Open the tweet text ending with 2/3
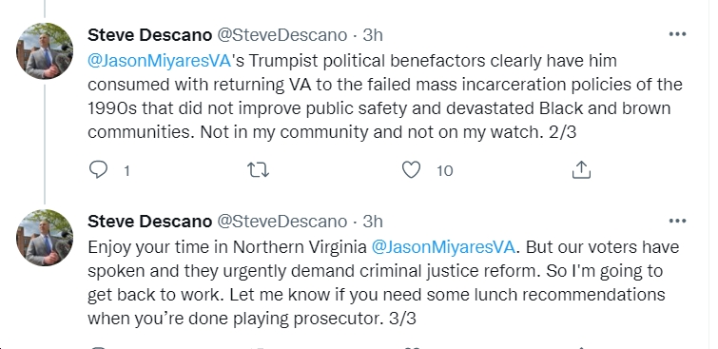This screenshot has height=349, width=718. (x=384, y=97)
